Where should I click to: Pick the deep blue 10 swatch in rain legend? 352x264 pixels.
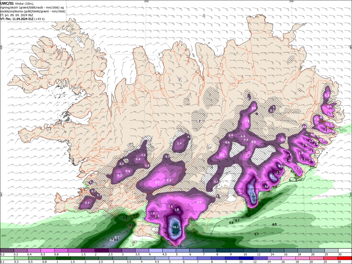(x=246, y=258)
